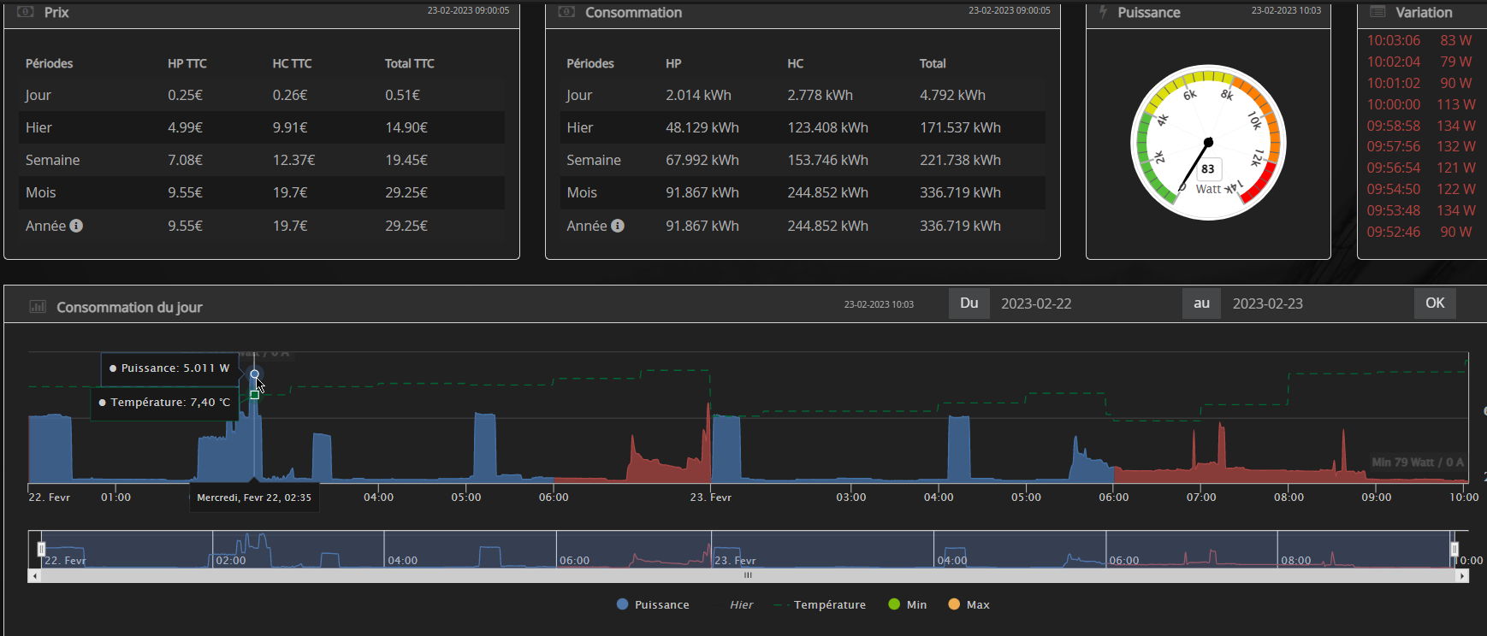
Task: Click the navigator scrollbar left arrow
Action: 34,575
